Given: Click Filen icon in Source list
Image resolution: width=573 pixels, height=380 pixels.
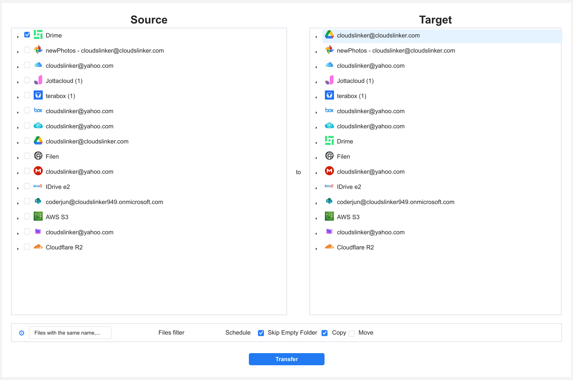Looking at the screenshot, I should click(38, 156).
